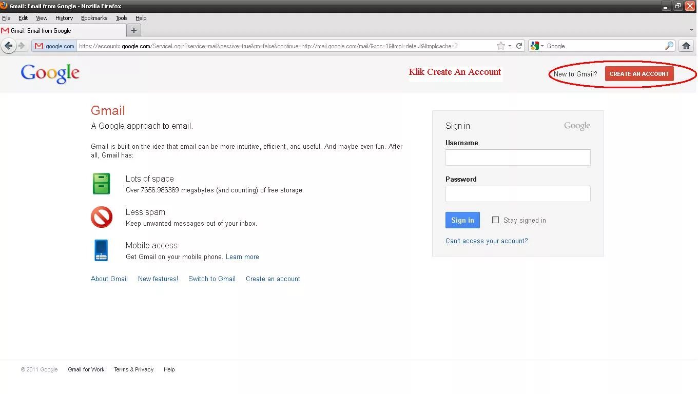Open the list all tabs arrow
This screenshot has width=698, height=394.
(691, 30)
